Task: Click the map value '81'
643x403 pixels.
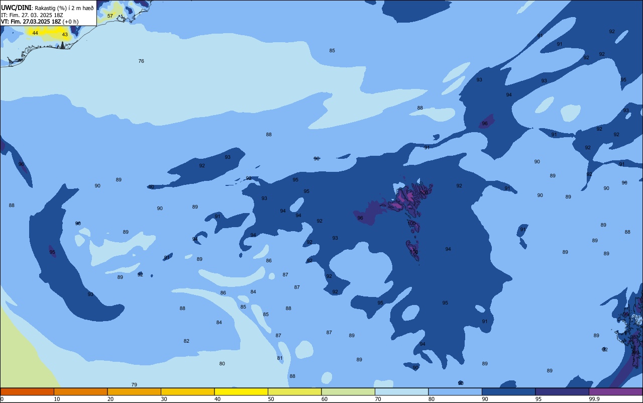Action: coord(280,358)
